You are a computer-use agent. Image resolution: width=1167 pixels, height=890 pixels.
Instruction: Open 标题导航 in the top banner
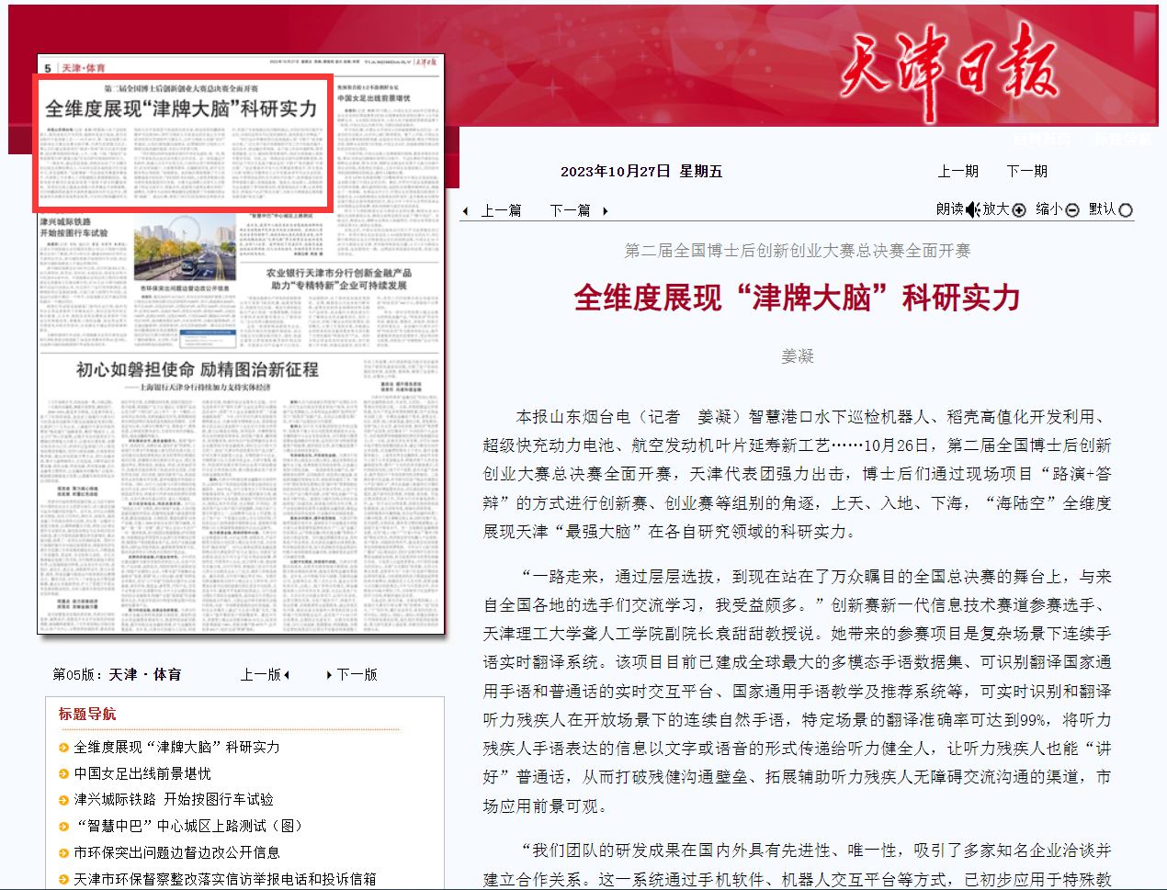point(1123,140)
